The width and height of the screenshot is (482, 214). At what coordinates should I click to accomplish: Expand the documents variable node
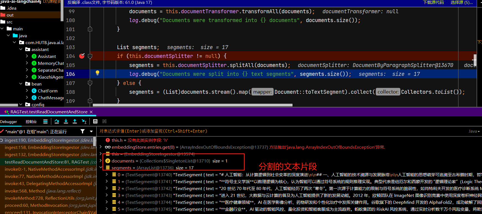point(101,161)
